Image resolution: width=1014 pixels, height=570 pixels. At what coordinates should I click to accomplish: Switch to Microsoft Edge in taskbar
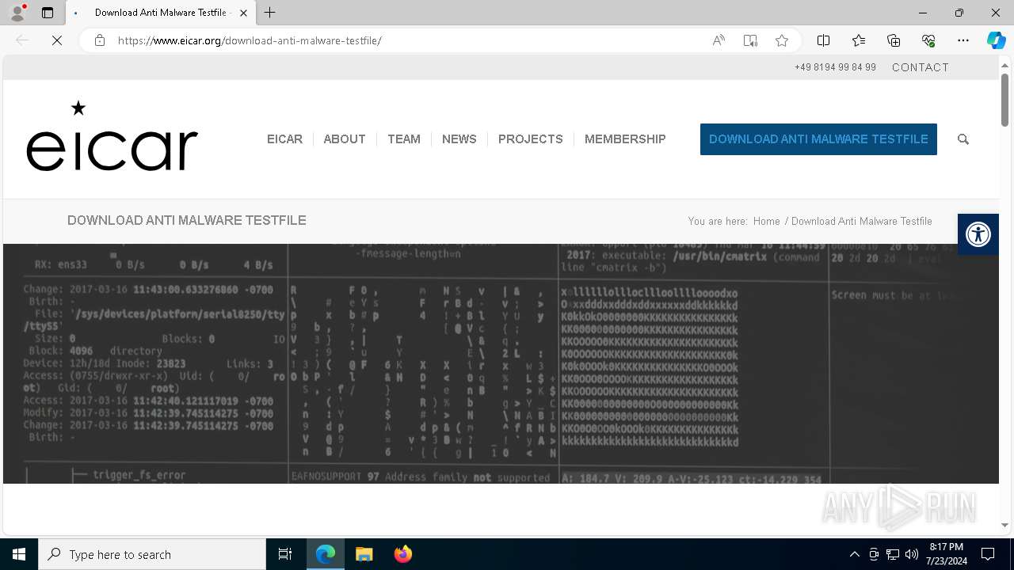(x=326, y=554)
